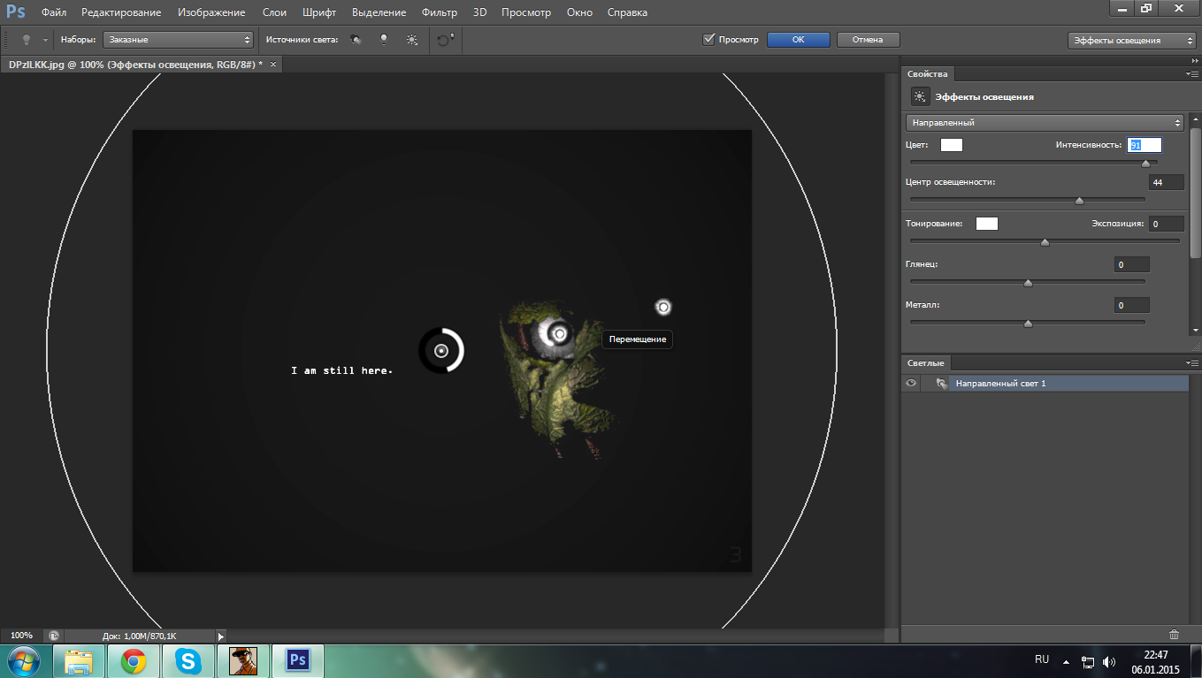This screenshot has width=1202, height=678.
Task: Open the light bulb tool preset picker
Action: click(27, 40)
